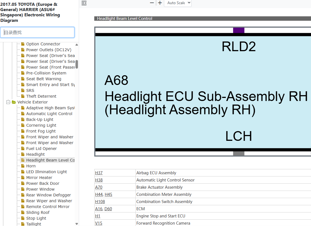Image resolution: width=311 pixels, height=226 pixels.
Task: Open Seat Belt Warning page
Action: [44, 79]
